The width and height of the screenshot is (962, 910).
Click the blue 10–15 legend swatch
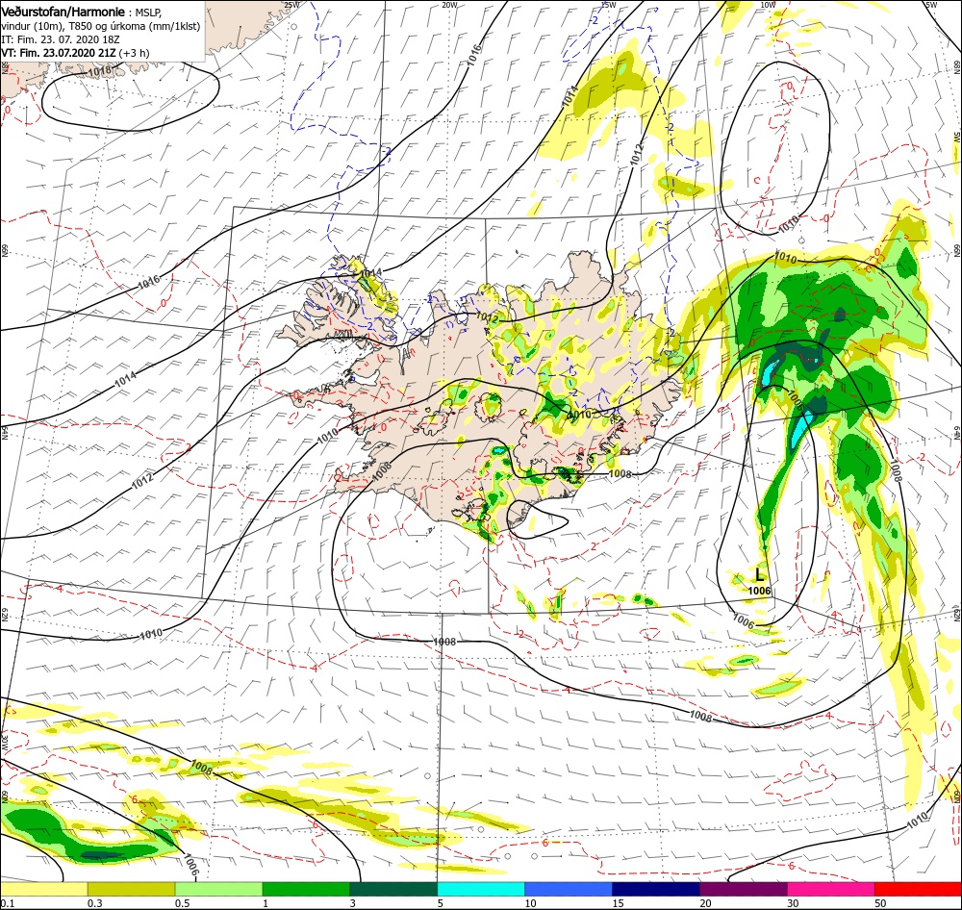pos(569,889)
